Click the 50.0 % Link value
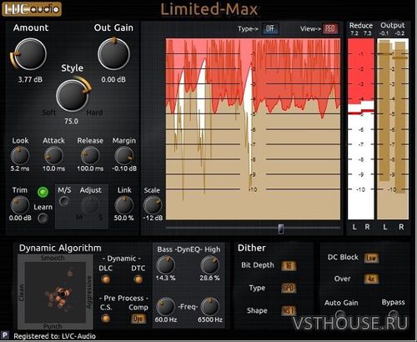417x342 pixels. coord(123,218)
